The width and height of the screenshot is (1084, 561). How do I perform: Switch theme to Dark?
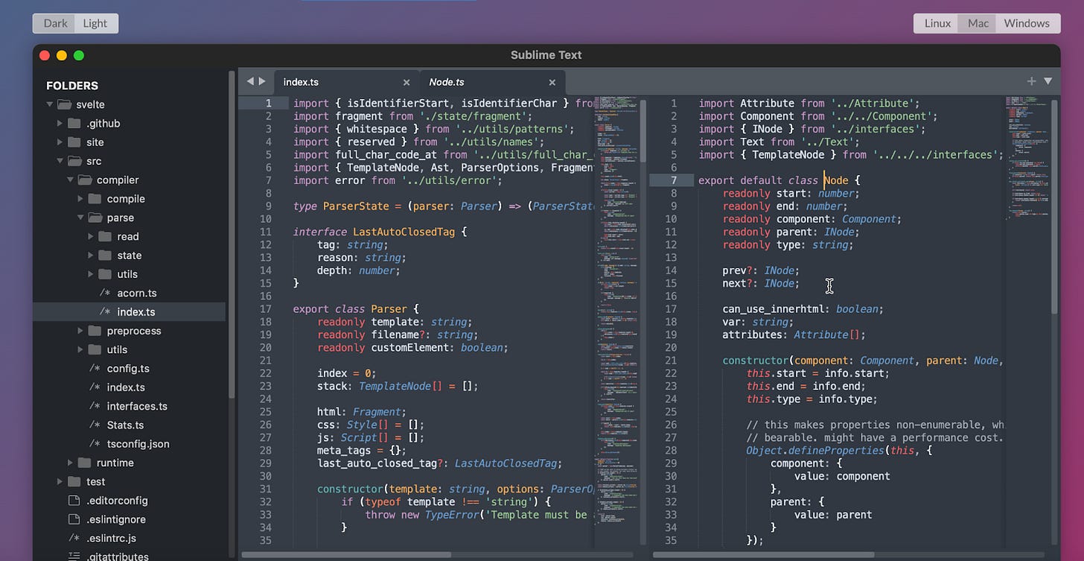coord(54,23)
